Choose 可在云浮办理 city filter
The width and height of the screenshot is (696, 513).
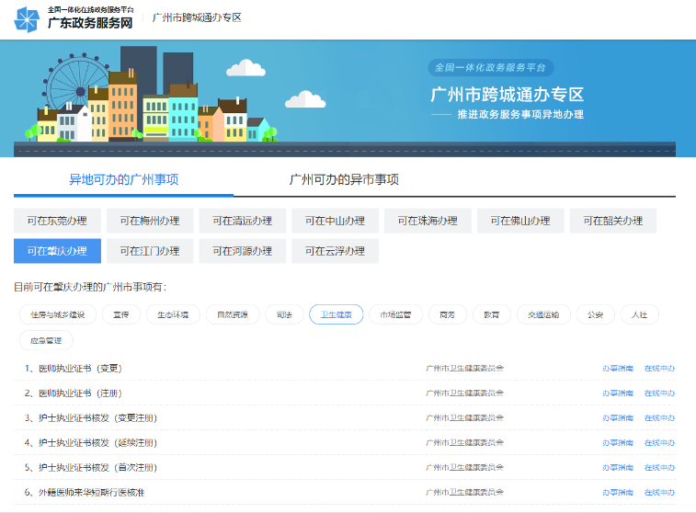click(x=335, y=251)
